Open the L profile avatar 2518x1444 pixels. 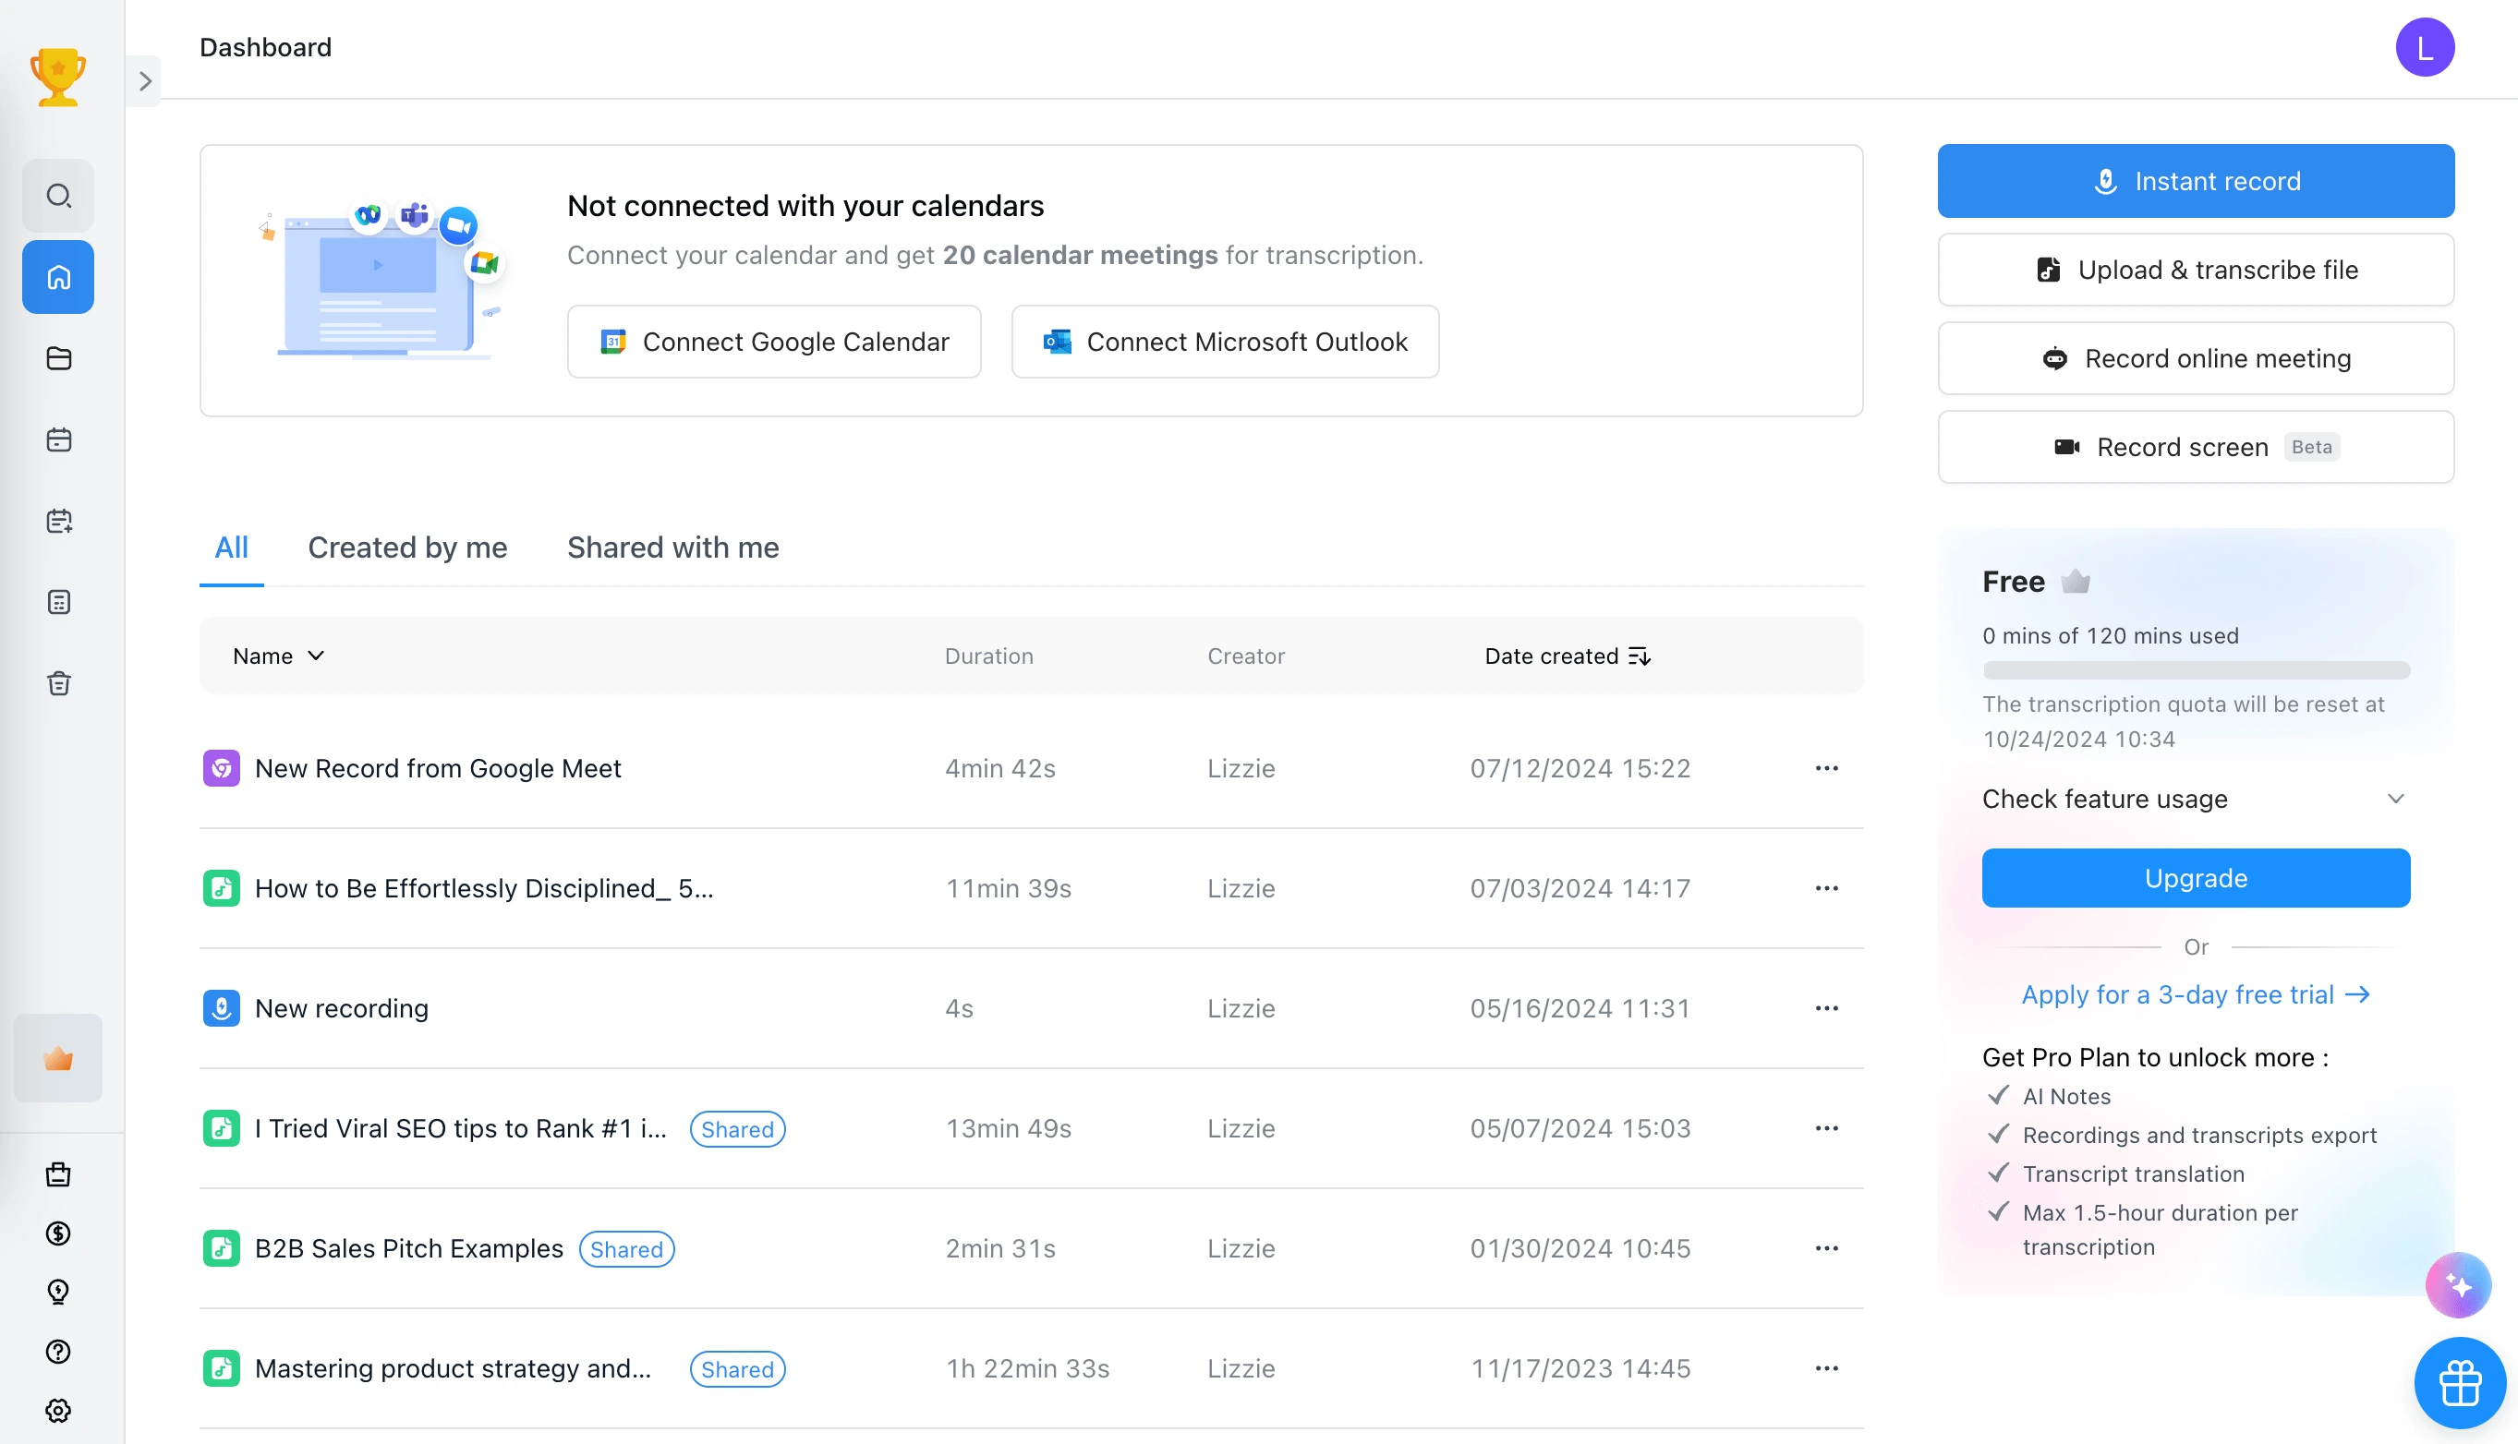[2425, 46]
